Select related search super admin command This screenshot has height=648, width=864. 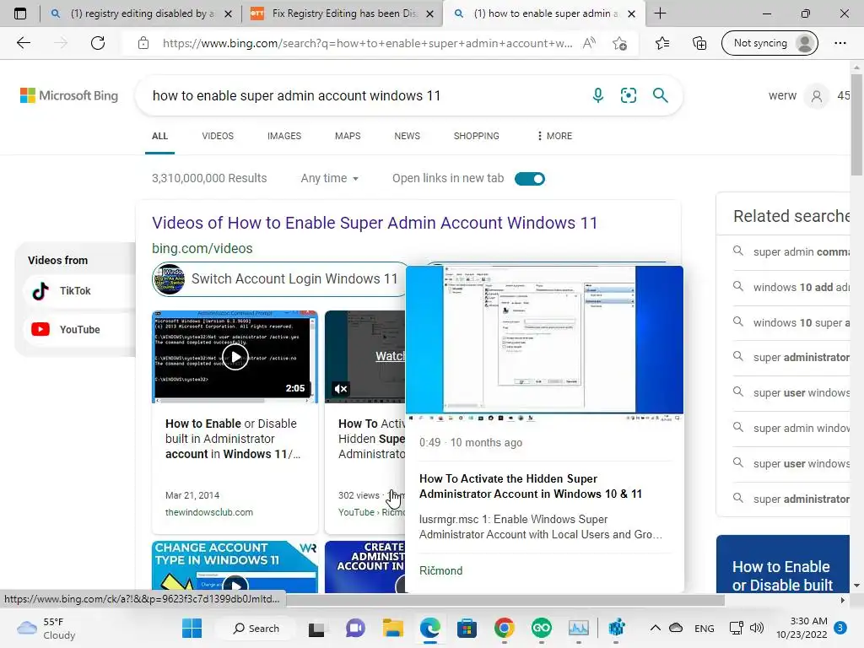[791, 251]
